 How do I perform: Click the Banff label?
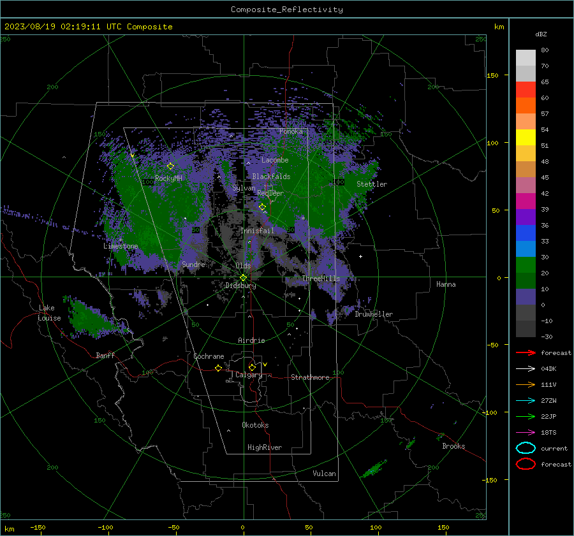tap(105, 356)
